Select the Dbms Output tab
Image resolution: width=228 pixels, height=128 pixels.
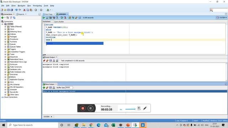pyautogui.click(x=50, y=84)
